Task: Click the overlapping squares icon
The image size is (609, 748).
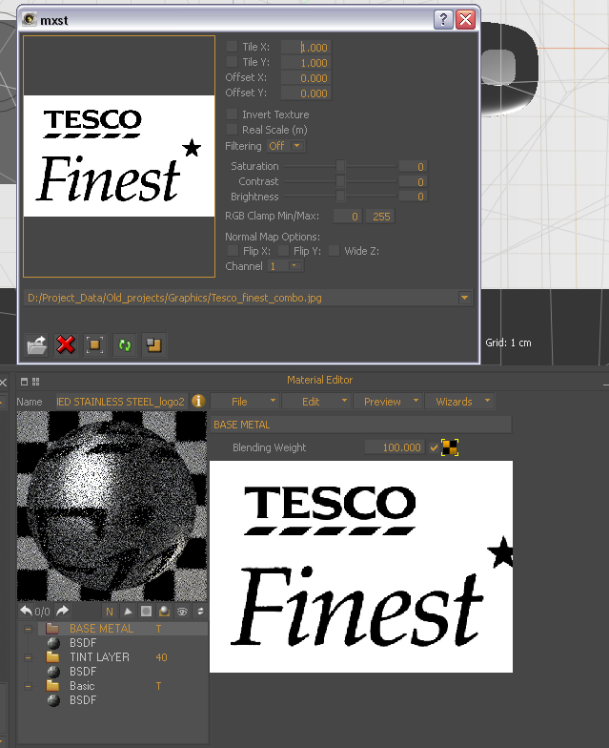Action: point(154,344)
